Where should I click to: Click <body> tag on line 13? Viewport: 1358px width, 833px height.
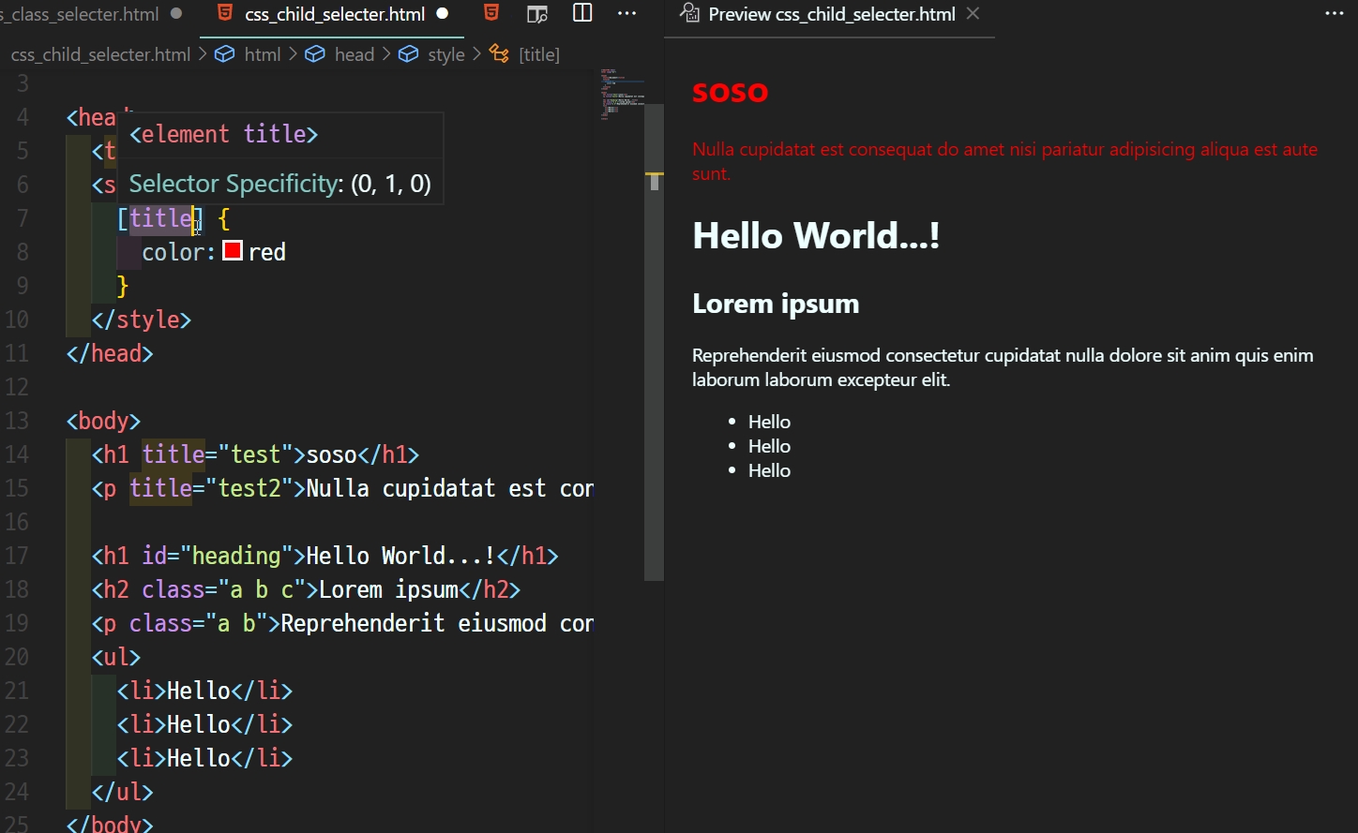coord(103,421)
